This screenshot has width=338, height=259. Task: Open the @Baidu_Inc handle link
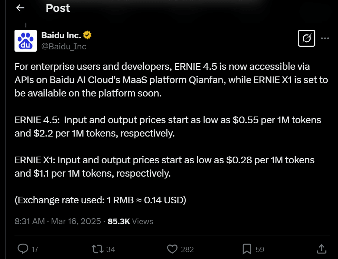[64, 46]
